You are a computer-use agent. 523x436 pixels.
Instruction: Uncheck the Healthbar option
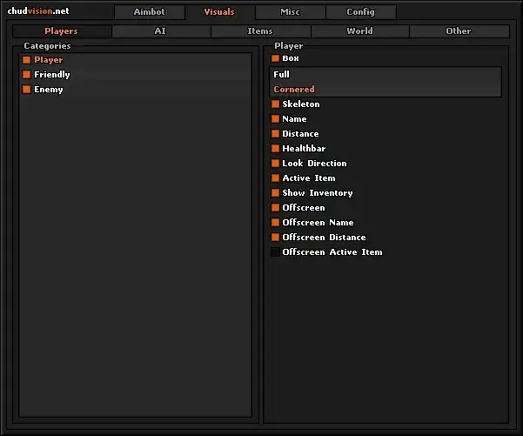276,149
